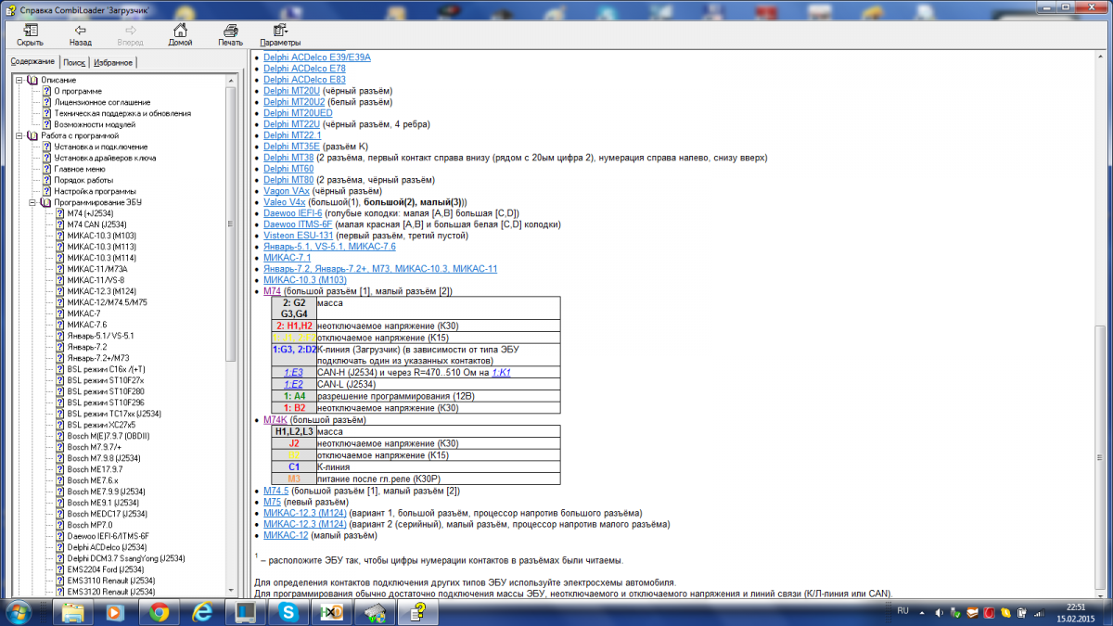Open the Домой (Home) page
This screenshot has height=626, width=1113.
[180, 34]
